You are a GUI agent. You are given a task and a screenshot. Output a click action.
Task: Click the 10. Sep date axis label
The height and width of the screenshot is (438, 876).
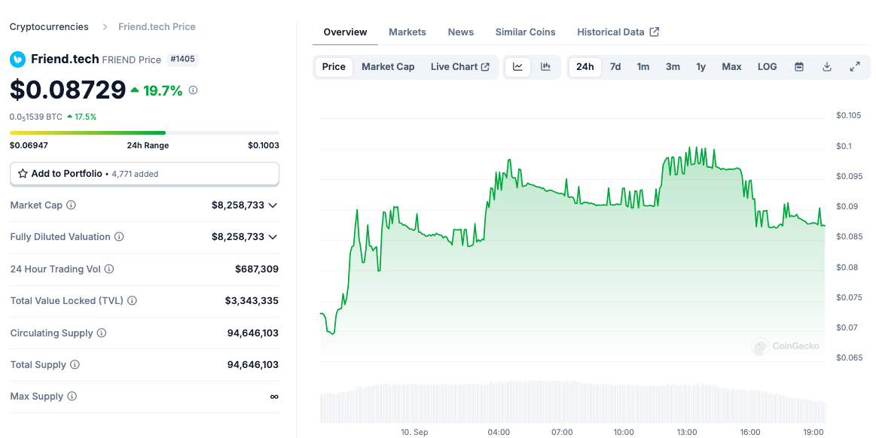(x=414, y=432)
